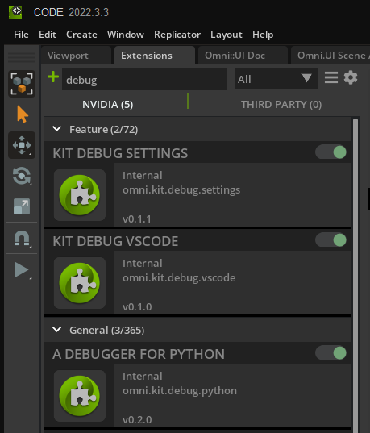Select the Scale tool icon
The width and height of the screenshot is (370, 433).
pyautogui.click(x=22, y=206)
